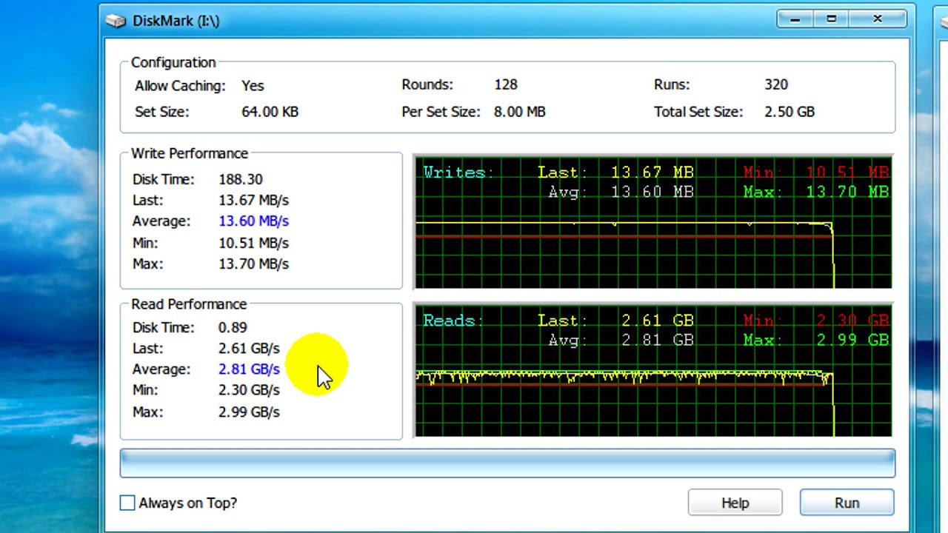Click the Rounds value 128
948x533 pixels.
pyautogui.click(x=506, y=84)
